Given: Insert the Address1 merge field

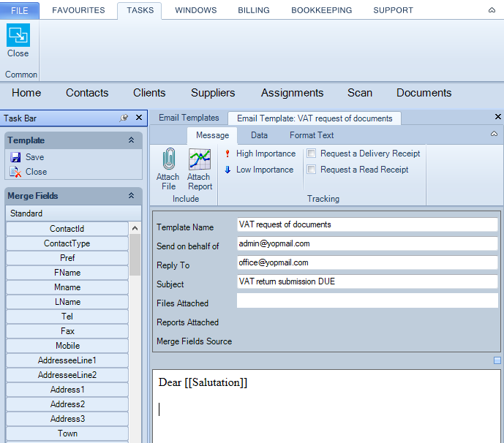Looking at the screenshot, I should [67, 390].
